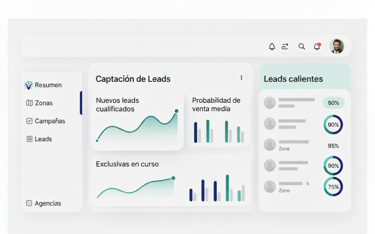Open the Captación de Leads three-dot menu
This screenshot has height=234, width=375.
pos(241,78)
